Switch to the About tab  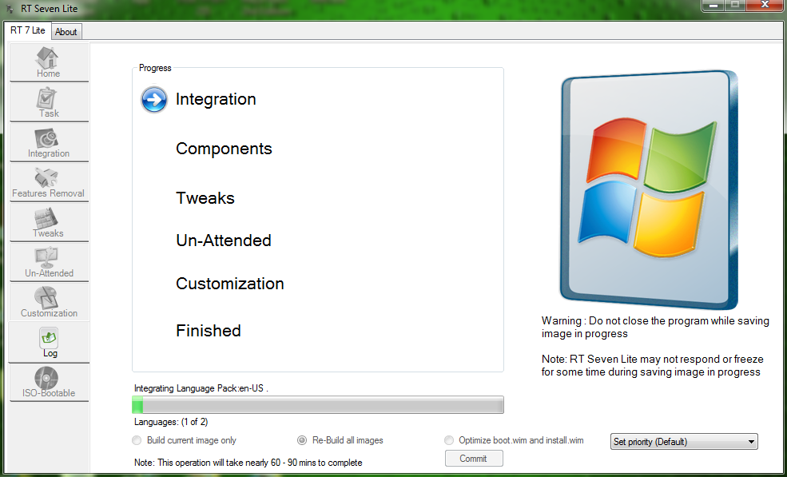66,32
